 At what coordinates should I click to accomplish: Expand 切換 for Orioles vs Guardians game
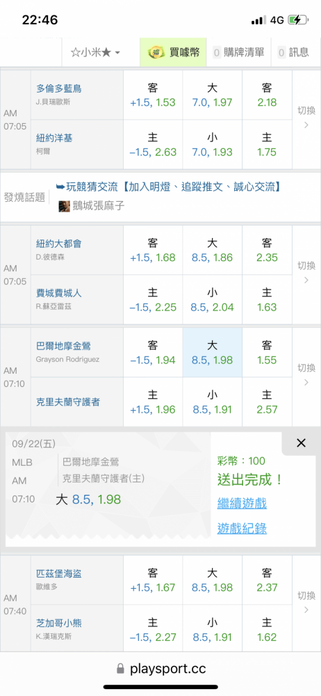[x=306, y=377]
